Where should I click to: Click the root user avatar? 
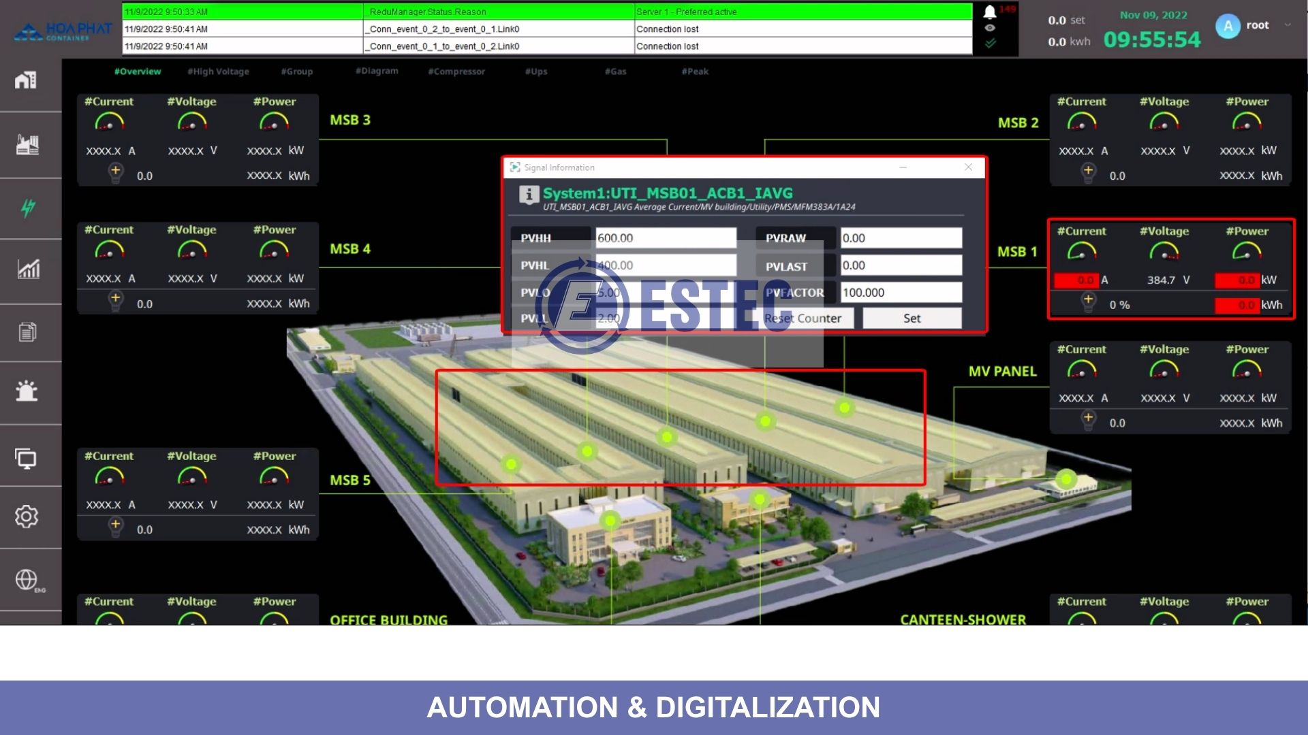click(x=1228, y=26)
